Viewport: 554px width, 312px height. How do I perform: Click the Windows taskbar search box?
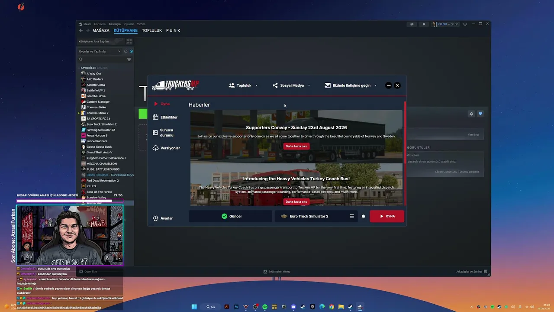pyautogui.click(x=212, y=307)
